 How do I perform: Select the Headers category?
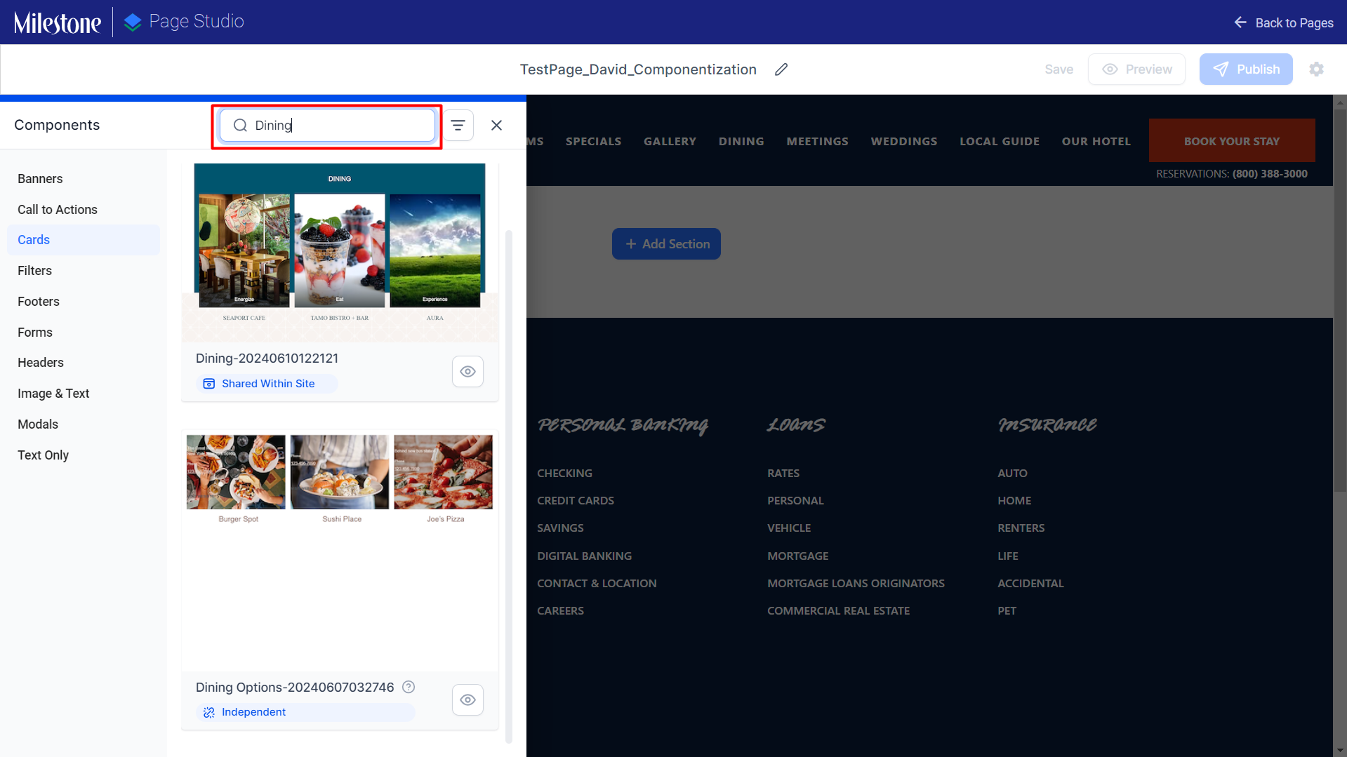click(x=84, y=363)
